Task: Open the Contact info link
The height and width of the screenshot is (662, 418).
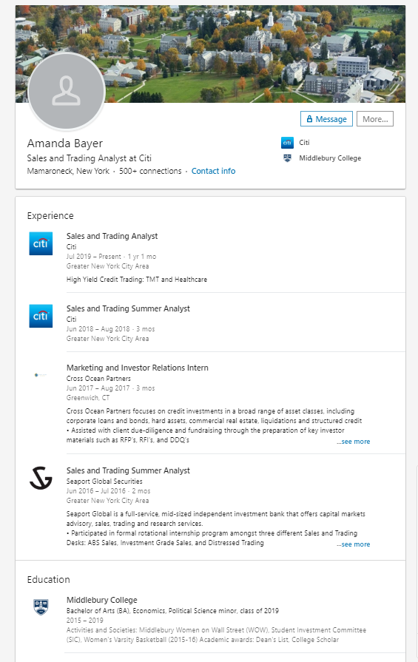Action: [x=213, y=171]
